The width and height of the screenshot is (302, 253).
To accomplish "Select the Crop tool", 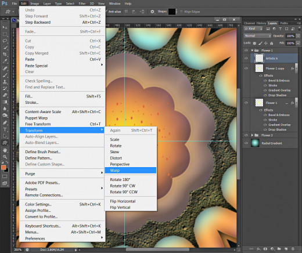I will [x=5, y=54].
